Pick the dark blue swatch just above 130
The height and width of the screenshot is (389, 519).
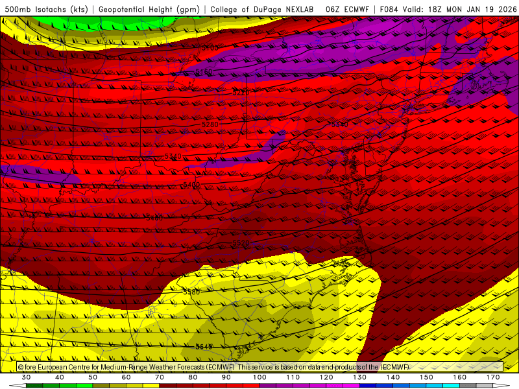(x=368, y=386)
